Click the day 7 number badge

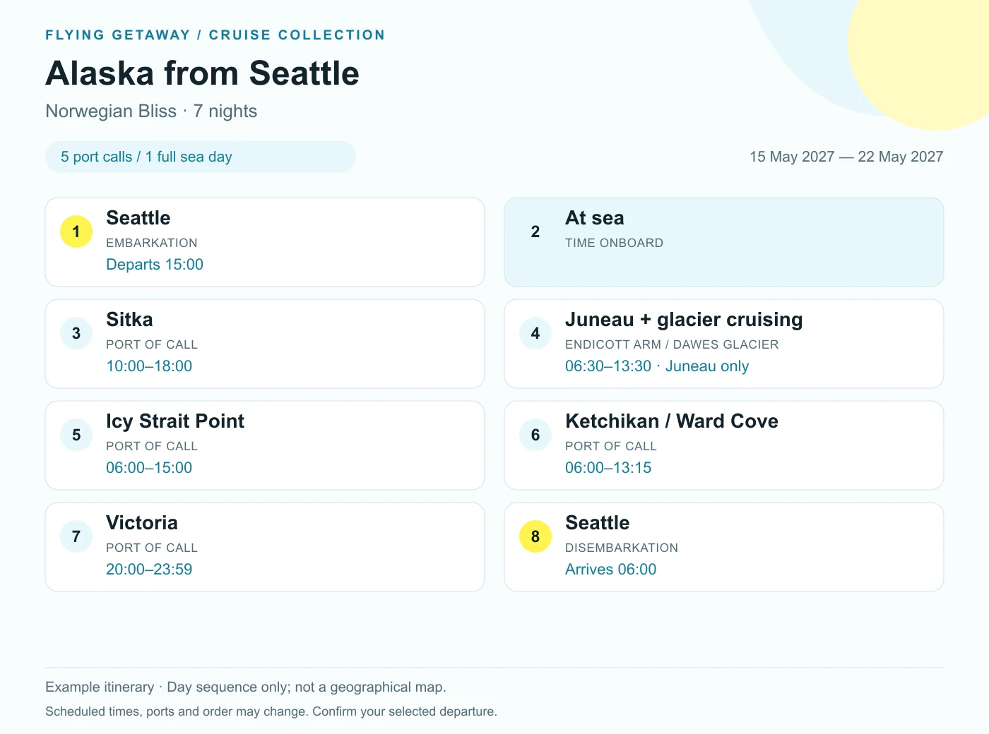tap(76, 536)
